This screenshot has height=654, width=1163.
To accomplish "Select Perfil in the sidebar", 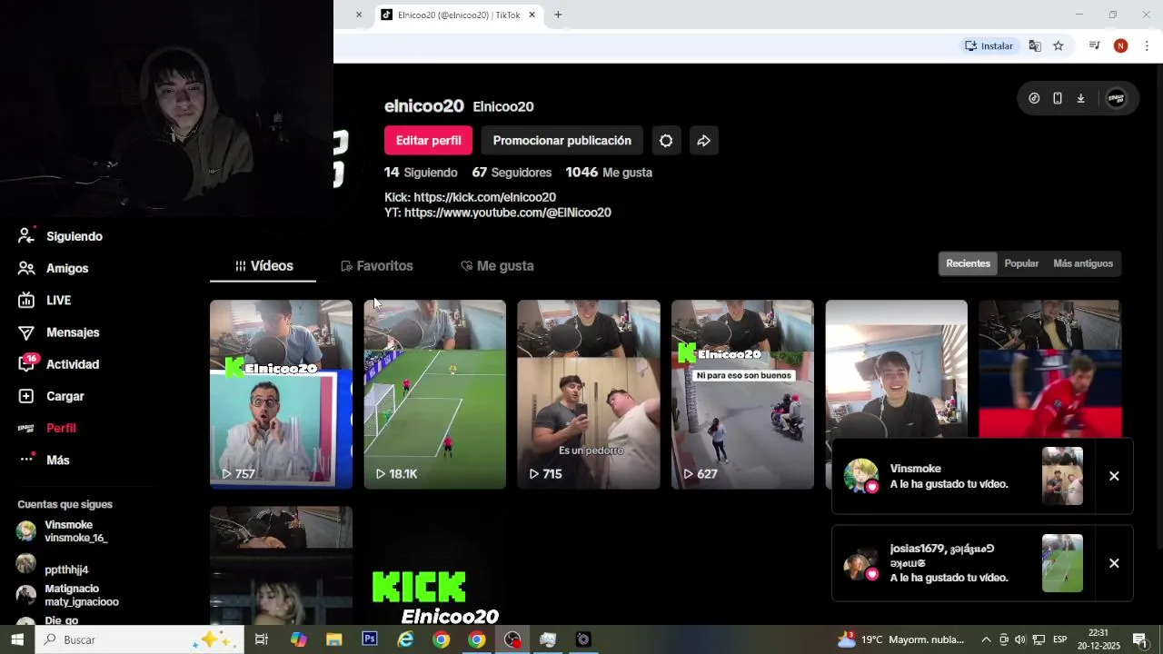I will (x=46, y=428).
